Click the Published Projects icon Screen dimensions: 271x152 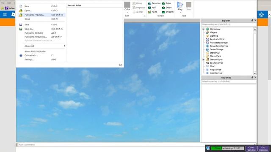point(21,15)
